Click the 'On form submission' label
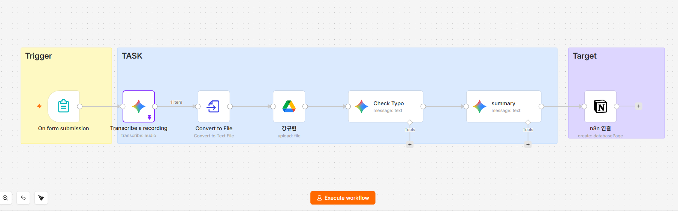The image size is (678, 212). point(64,128)
